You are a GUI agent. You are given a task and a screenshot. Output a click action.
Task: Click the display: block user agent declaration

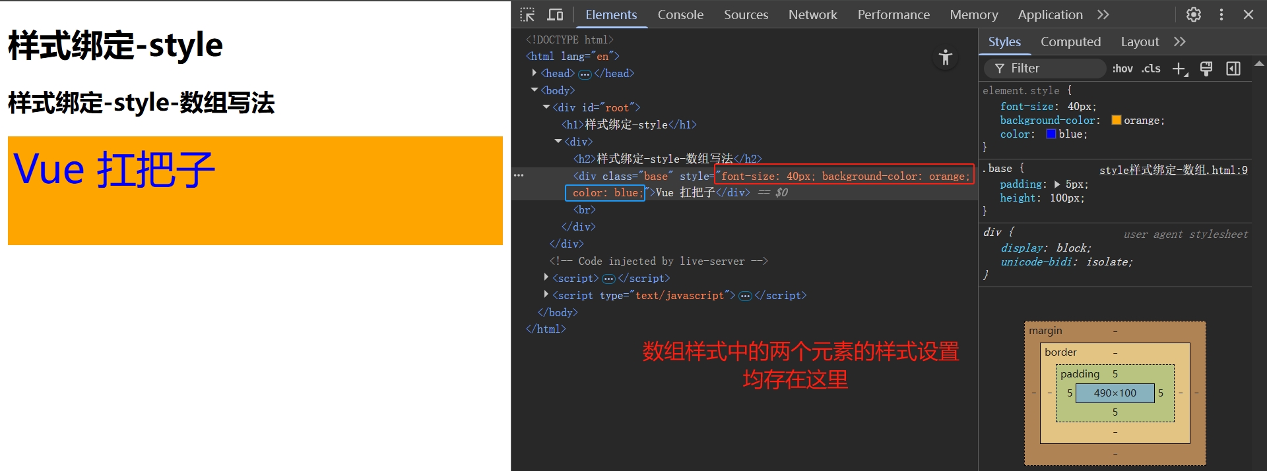pyautogui.click(x=1046, y=248)
